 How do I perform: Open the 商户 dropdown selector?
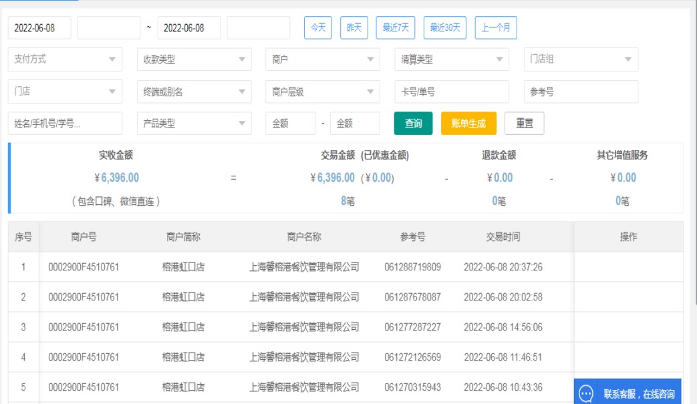(x=322, y=59)
